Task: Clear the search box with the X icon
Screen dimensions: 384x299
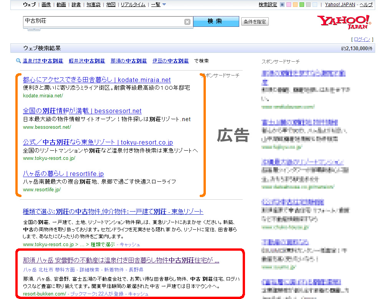Action: point(187,22)
